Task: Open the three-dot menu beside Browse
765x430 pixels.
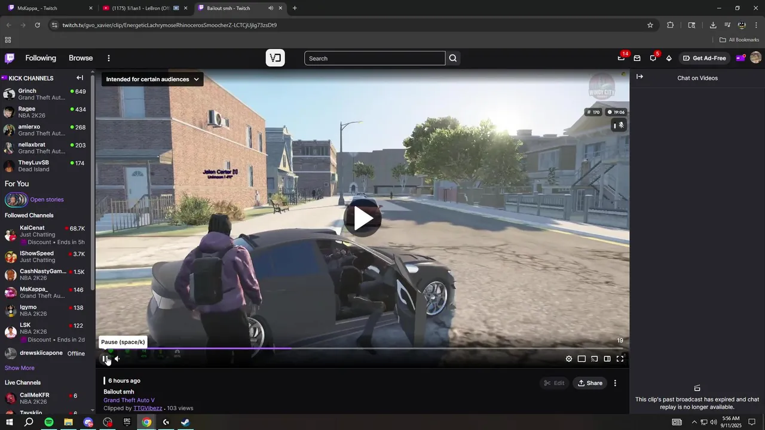Action: (x=109, y=58)
